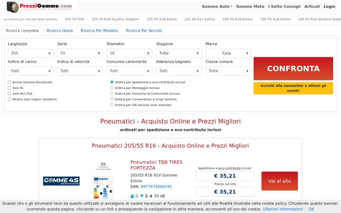Check the Solo XL option
The width and height of the screenshot is (341, 213).
pos(9,88)
